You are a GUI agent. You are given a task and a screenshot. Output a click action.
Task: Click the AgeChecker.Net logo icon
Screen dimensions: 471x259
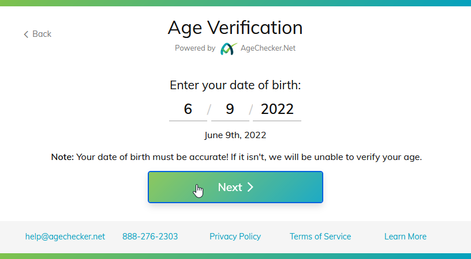click(x=229, y=48)
